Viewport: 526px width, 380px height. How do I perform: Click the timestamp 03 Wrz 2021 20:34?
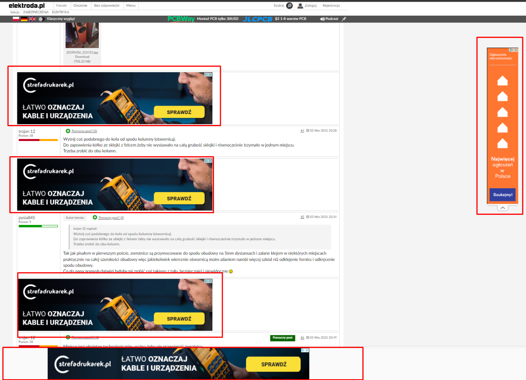click(323, 217)
